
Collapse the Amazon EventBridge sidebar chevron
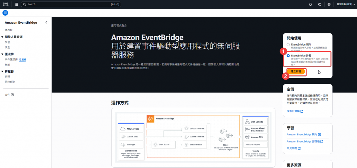pyautogui.click(x=46, y=22)
